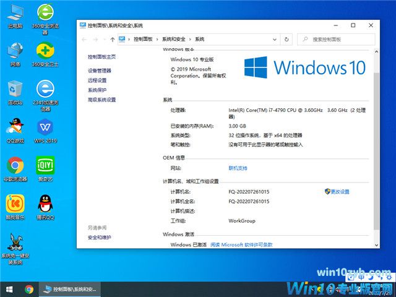
Task: Open the one-key system reinstall icon
Action: [x=15, y=249]
